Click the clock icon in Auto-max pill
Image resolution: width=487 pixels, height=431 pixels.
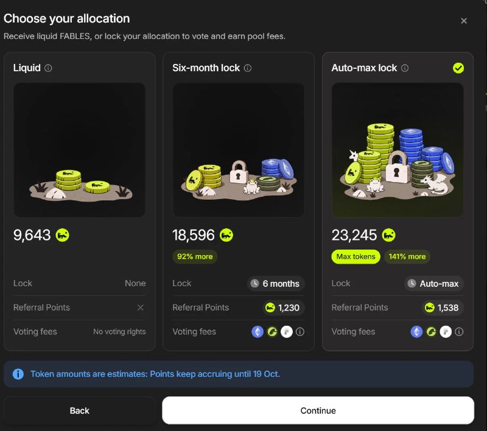412,284
